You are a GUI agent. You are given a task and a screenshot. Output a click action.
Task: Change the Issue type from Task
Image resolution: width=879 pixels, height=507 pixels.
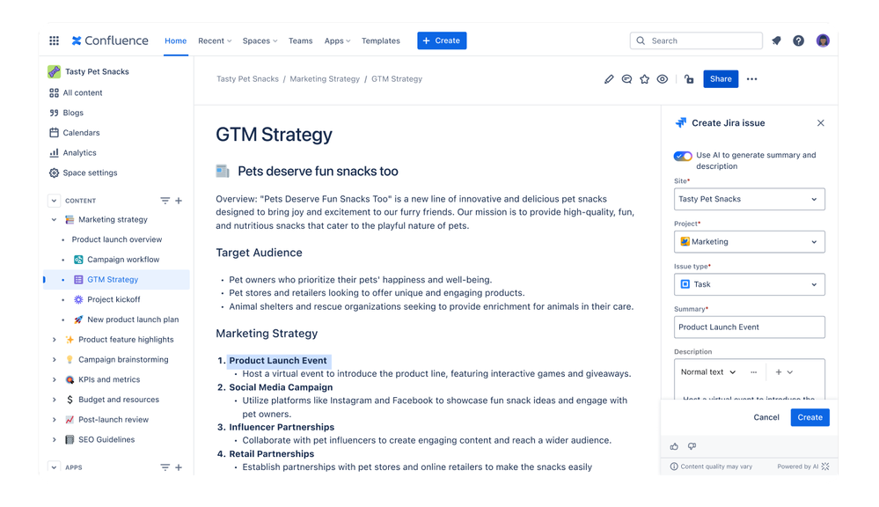[x=749, y=284]
